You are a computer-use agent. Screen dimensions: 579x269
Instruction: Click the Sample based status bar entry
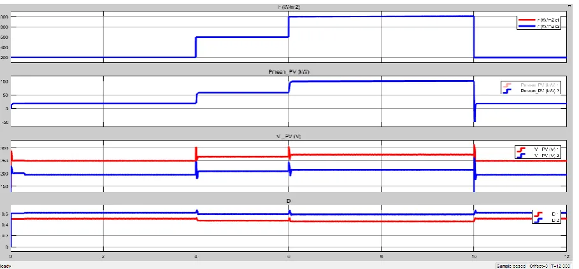pyautogui.click(x=511, y=266)
